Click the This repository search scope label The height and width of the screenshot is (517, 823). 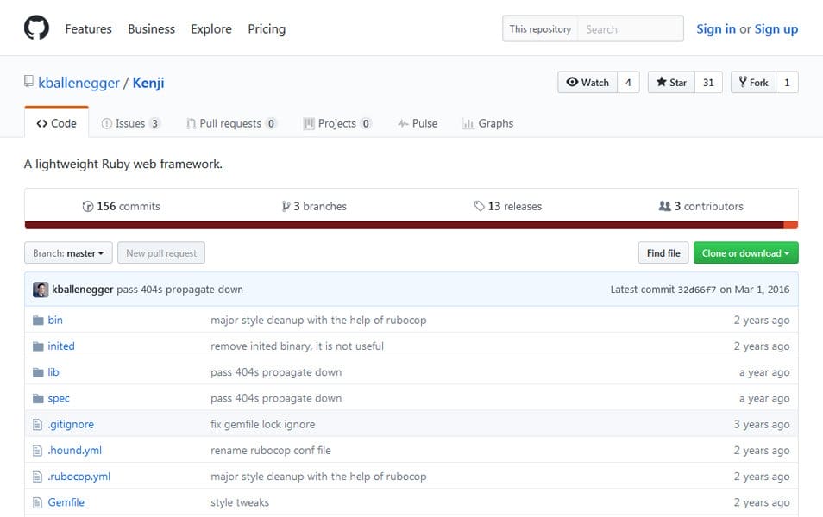[540, 28]
